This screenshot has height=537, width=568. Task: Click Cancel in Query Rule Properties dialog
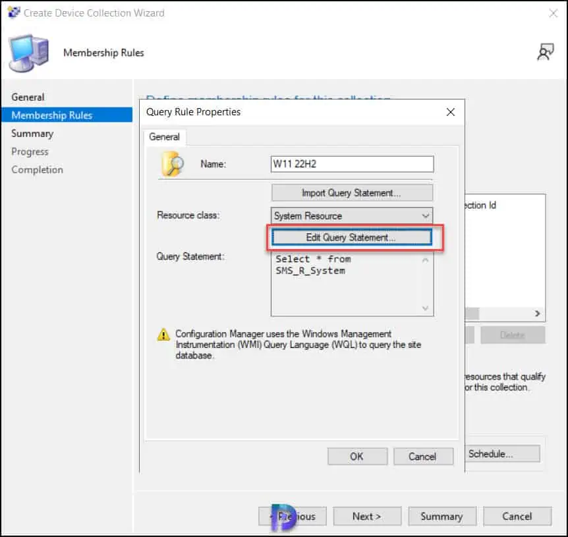[x=423, y=456]
